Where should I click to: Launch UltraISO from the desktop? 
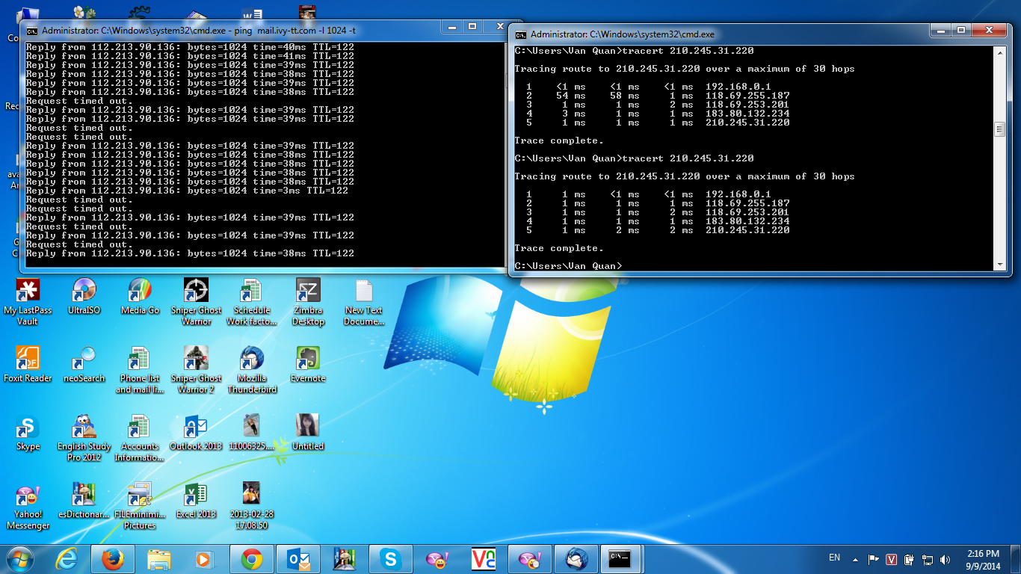click(84, 297)
